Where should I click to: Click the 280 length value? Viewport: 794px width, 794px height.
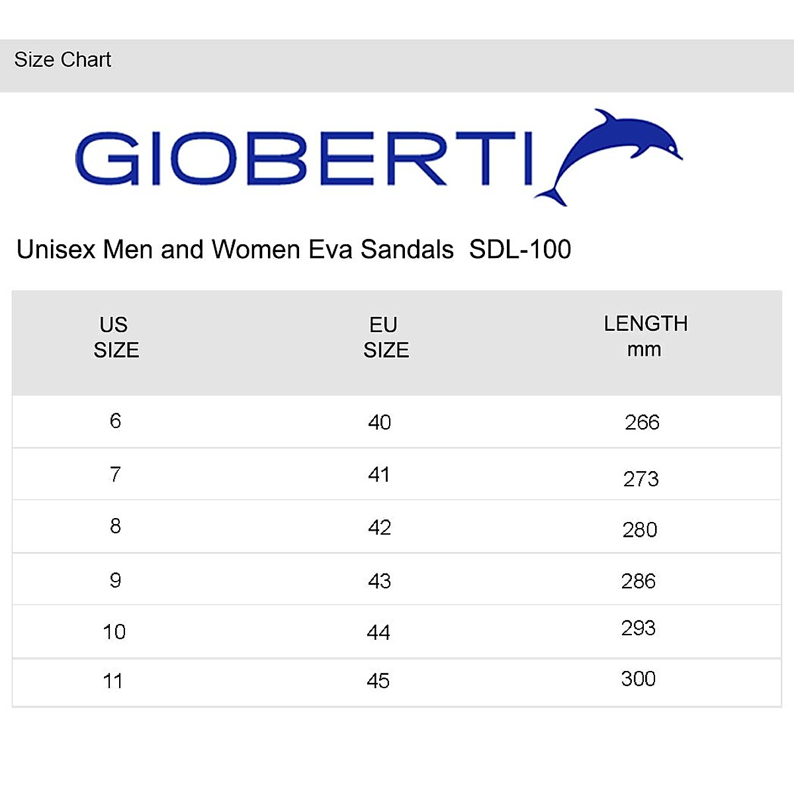tap(640, 529)
